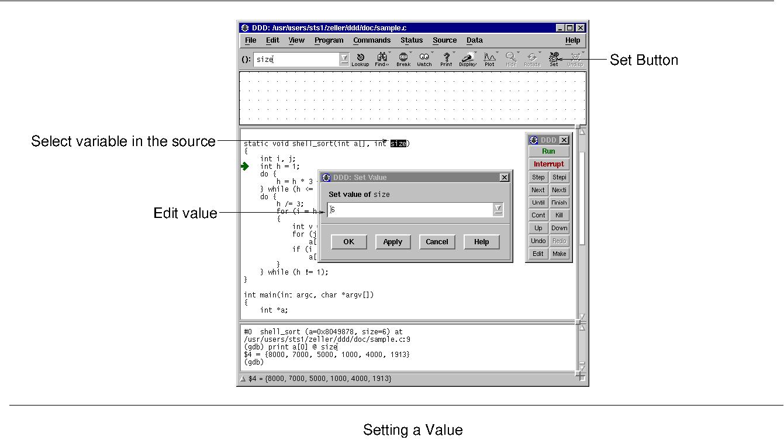
Task: Click Next in the command tool
Action: [538, 190]
